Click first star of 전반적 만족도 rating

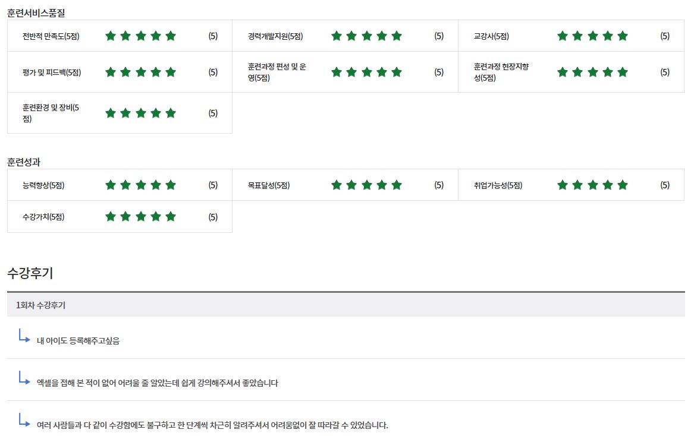[x=111, y=36]
